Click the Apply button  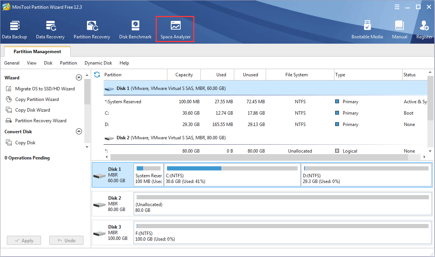tap(24, 240)
